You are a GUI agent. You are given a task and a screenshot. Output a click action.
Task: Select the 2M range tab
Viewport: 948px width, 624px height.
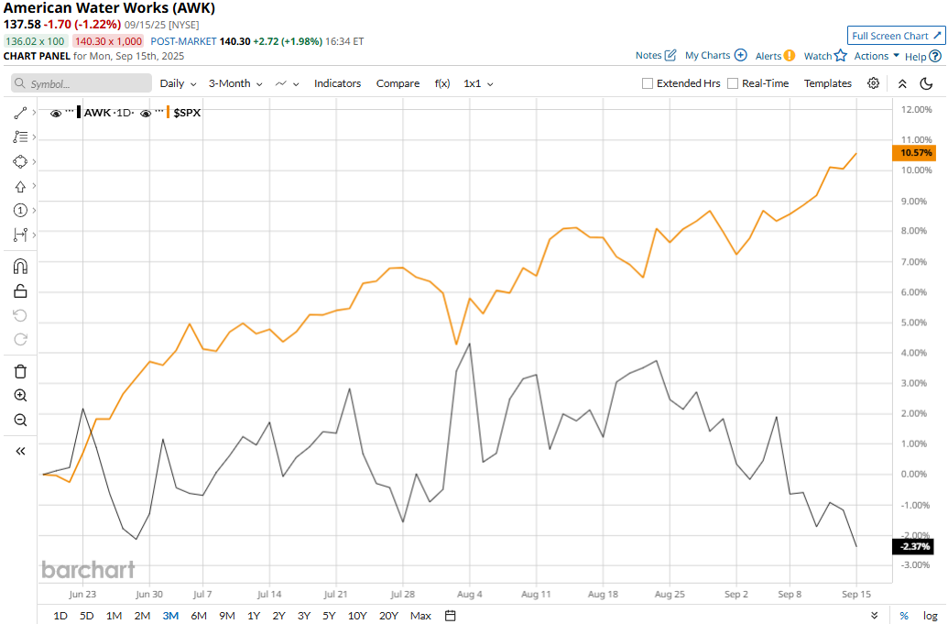[x=142, y=616]
